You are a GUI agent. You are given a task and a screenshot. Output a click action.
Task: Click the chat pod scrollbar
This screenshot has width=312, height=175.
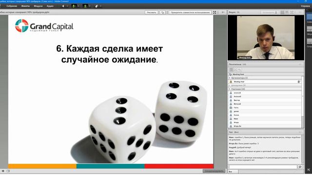pos(303,149)
